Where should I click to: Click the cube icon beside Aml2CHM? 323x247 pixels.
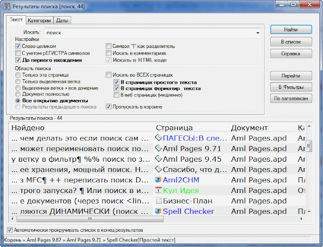158,180
